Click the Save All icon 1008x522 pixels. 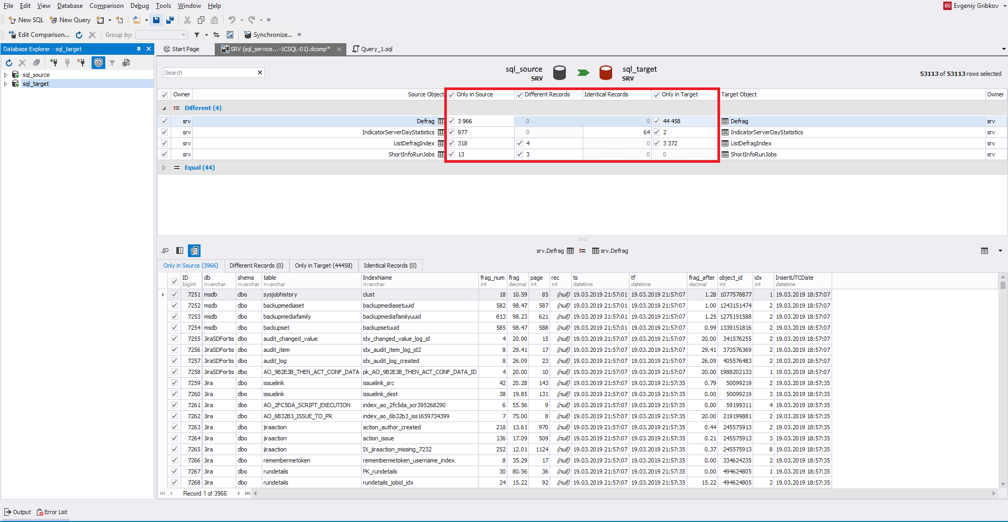click(x=170, y=20)
